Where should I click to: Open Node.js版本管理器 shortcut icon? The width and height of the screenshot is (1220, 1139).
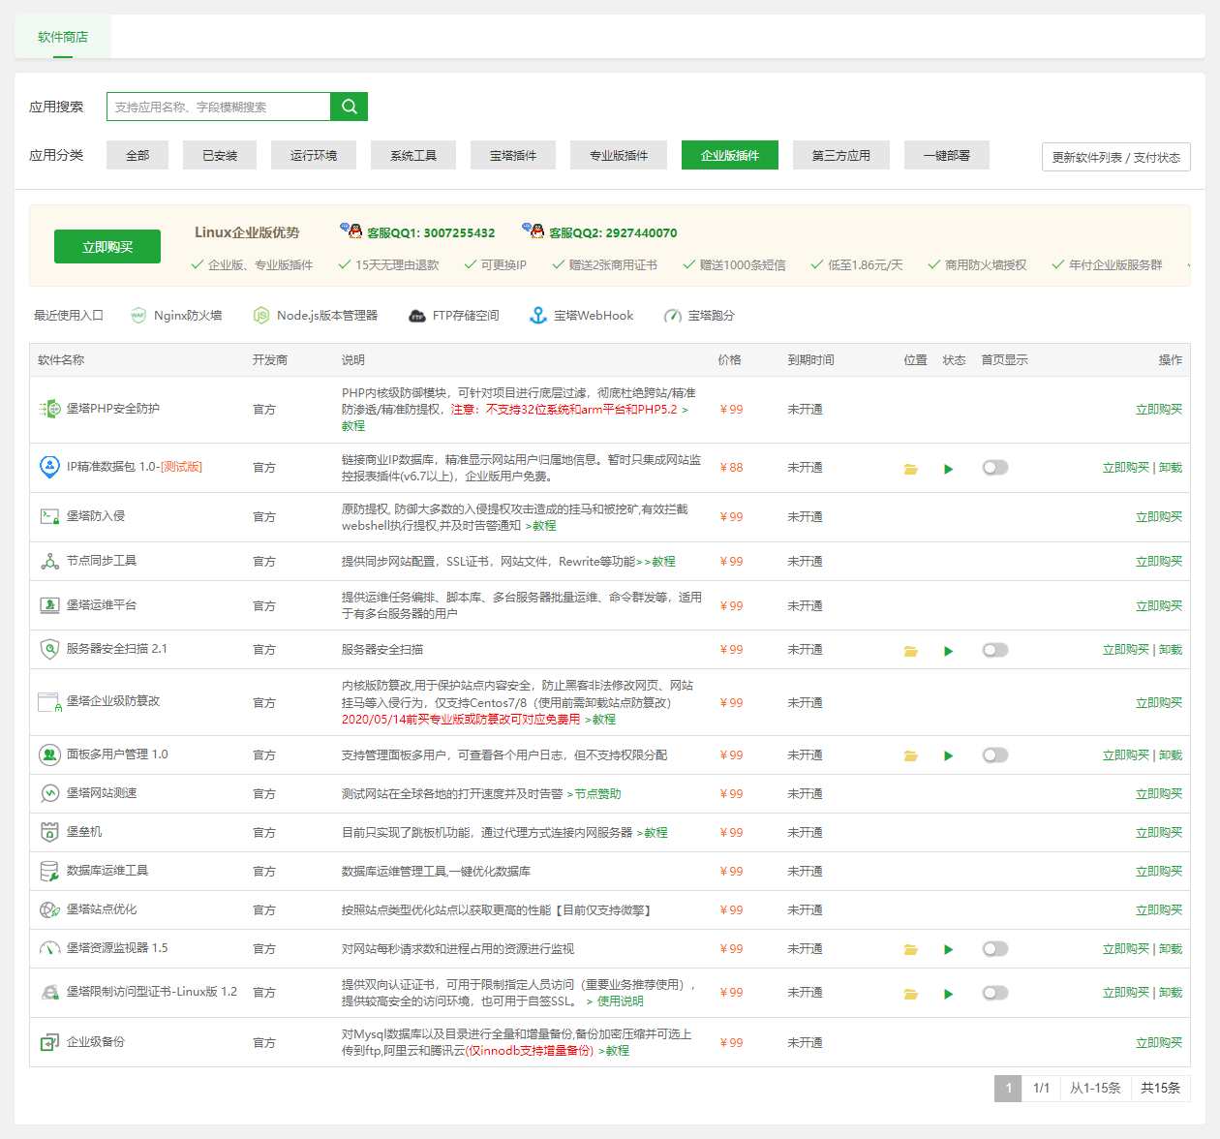pyautogui.click(x=260, y=316)
